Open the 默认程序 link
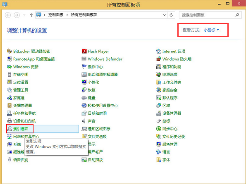The width and height of the screenshot is (246, 184). (x=170, y=98)
